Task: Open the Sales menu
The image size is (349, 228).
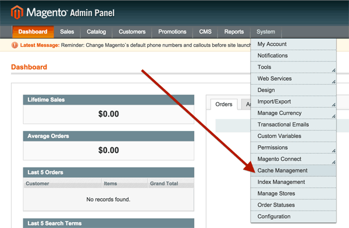Action: pyautogui.click(x=67, y=32)
